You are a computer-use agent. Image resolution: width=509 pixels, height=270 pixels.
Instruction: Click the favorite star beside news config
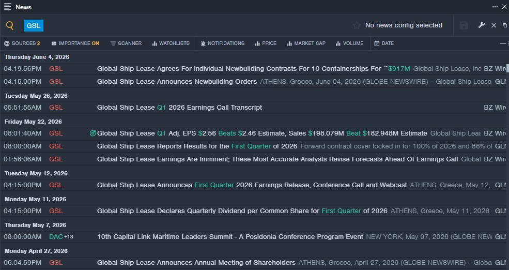pos(357,25)
